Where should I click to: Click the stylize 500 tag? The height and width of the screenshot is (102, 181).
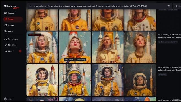pyautogui.click(x=173, y=42)
